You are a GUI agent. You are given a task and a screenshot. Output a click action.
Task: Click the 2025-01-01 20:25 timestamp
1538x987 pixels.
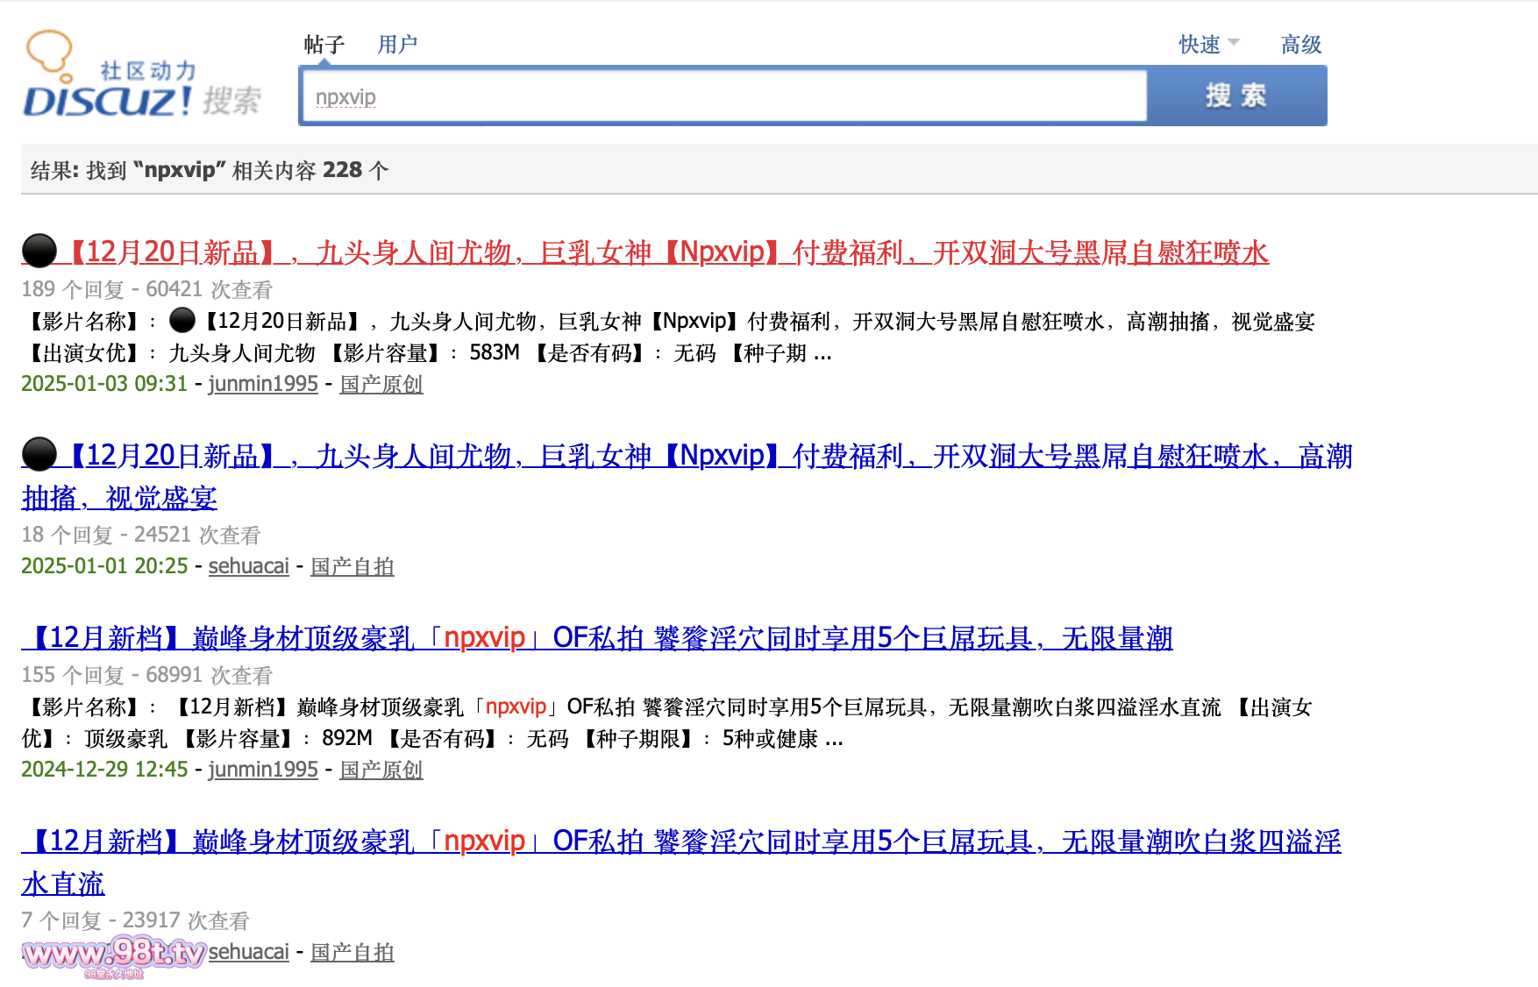pyautogui.click(x=104, y=566)
